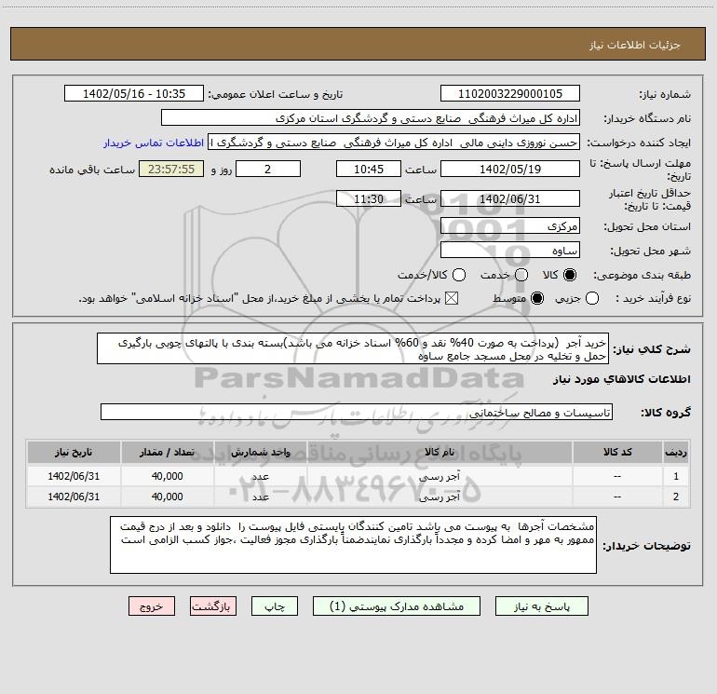717x694 pixels.
Task: Click the شرح کلی نیاز description box
Action: pos(353,348)
